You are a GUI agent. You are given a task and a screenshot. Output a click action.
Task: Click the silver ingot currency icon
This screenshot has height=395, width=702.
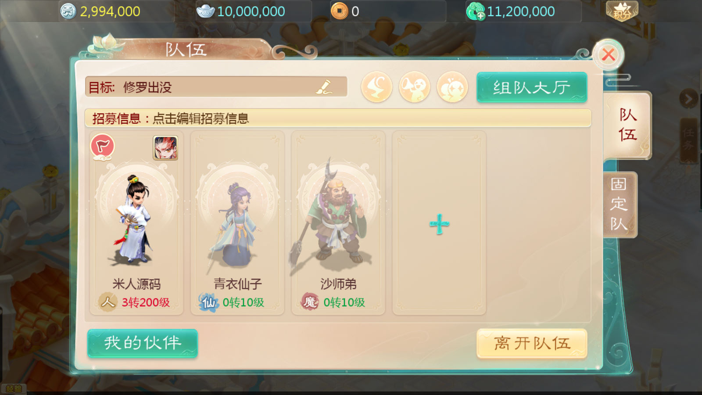point(205,11)
